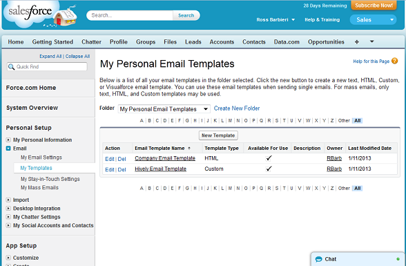Click the plus icon in tab bar
Viewport: 406px width, 266px height.
pyautogui.click(x=357, y=42)
